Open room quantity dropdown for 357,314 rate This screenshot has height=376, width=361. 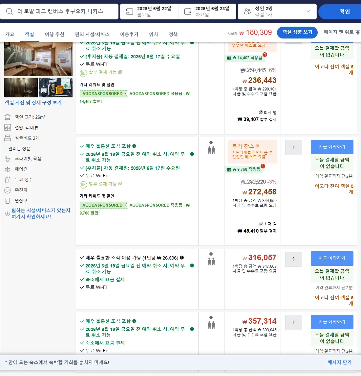click(x=293, y=322)
